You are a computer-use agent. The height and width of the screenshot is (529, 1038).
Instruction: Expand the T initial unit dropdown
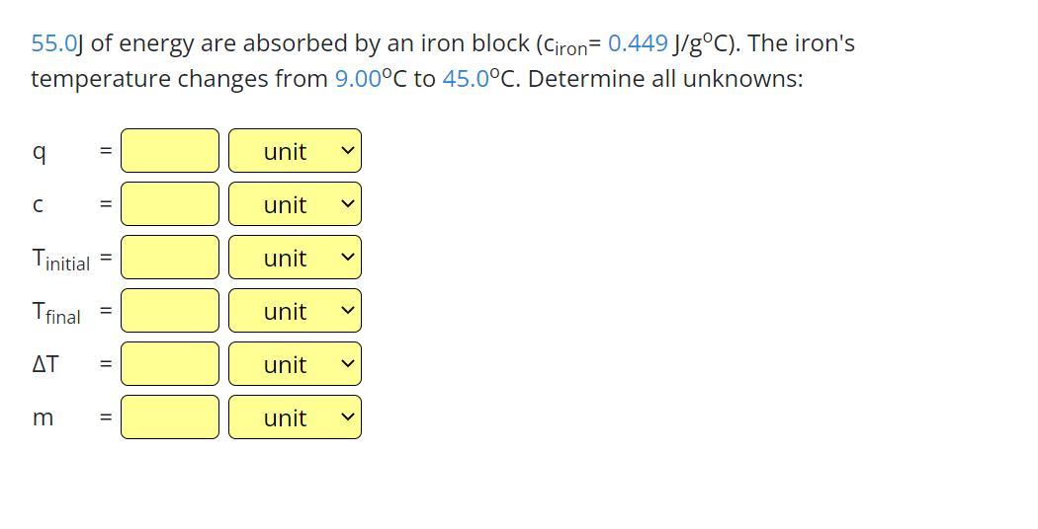point(295,258)
